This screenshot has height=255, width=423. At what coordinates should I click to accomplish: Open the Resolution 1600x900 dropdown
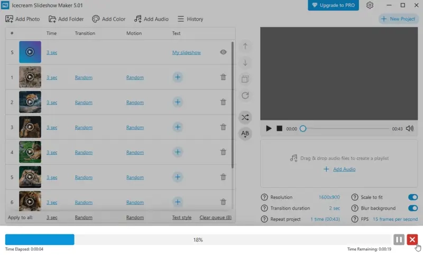click(329, 197)
